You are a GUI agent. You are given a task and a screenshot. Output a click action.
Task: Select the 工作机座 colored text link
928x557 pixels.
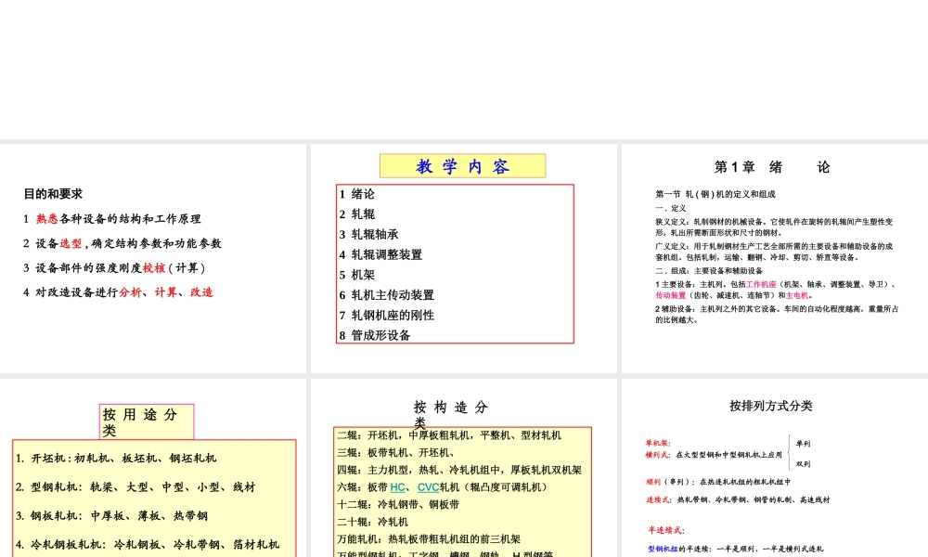(x=763, y=284)
